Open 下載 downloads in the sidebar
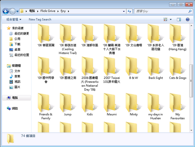The height and width of the screenshot is (147, 195). click(x=15, y=44)
